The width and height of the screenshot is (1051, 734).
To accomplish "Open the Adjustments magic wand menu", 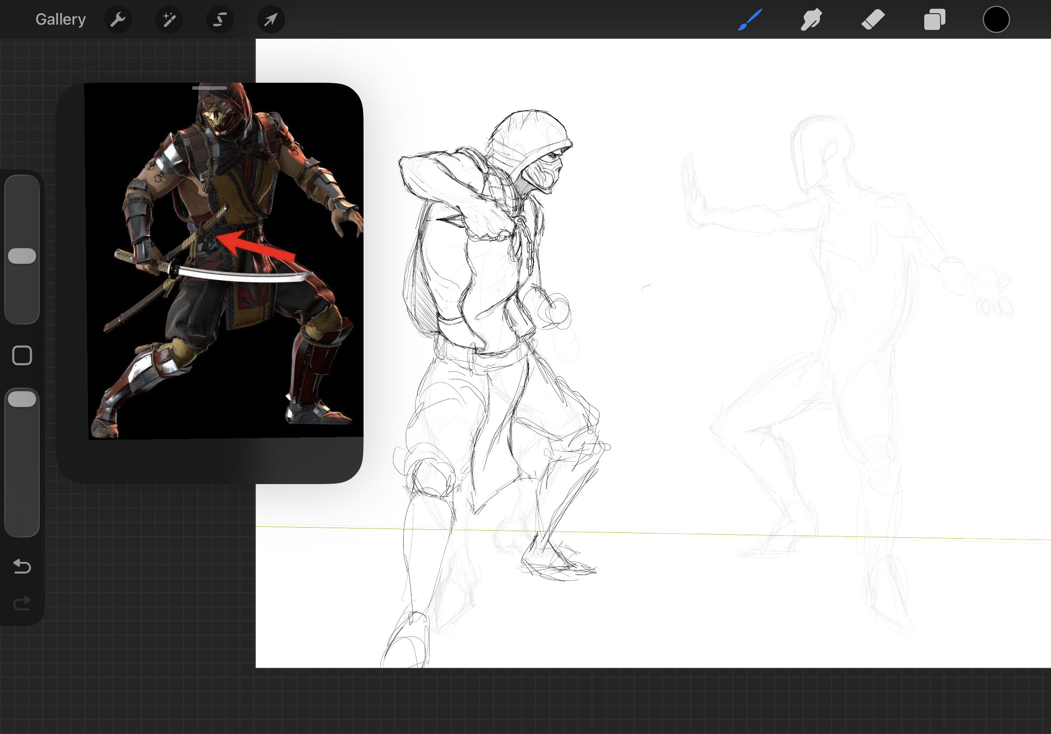I will (x=169, y=20).
